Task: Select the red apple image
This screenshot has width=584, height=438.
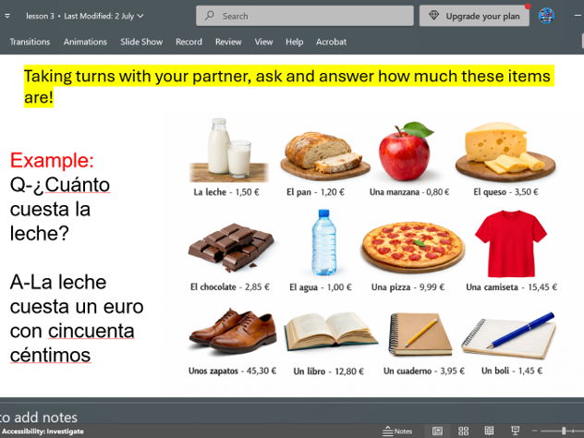Action: [406, 152]
